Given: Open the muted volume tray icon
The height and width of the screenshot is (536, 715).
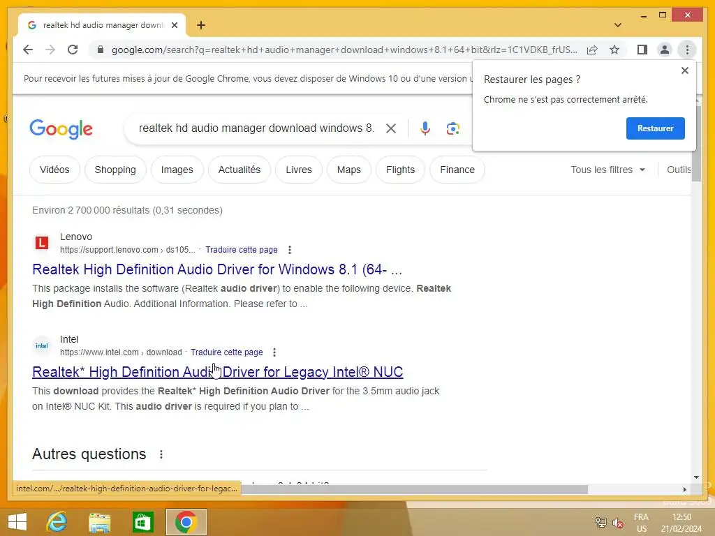Looking at the screenshot, I should [619, 523].
